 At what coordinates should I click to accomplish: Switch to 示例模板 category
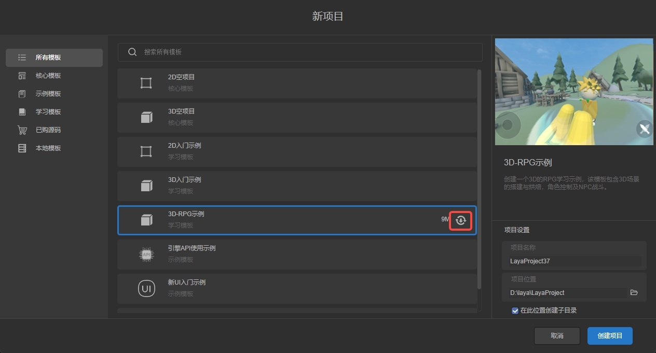[48, 94]
